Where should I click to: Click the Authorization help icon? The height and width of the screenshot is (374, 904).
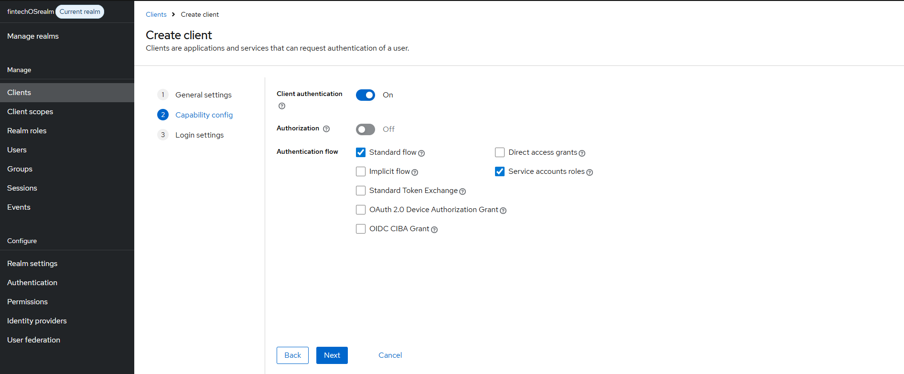326,129
